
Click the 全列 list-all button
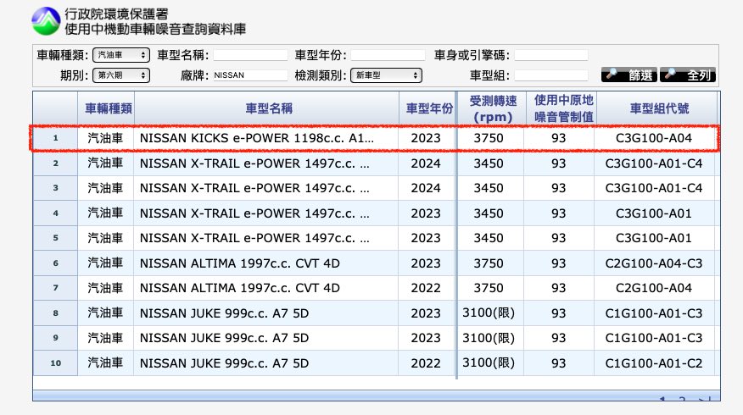(x=688, y=75)
